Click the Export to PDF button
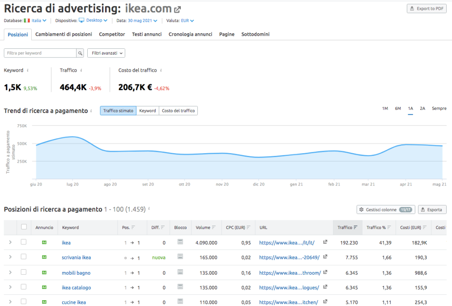The height and width of the screenshot is (306, 452). tap(426, 9)
